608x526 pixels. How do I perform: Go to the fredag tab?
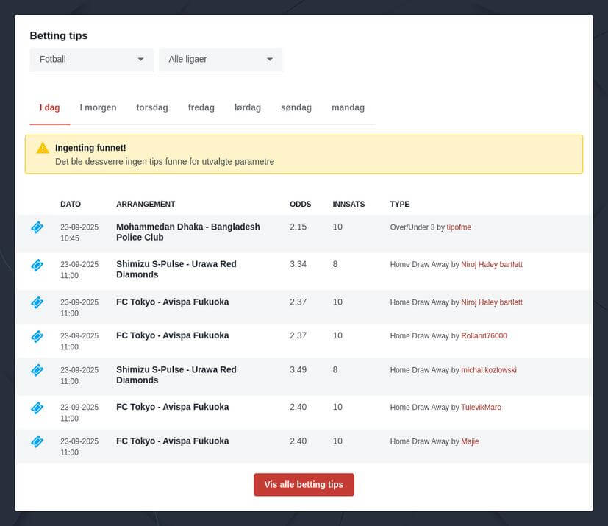click(x=201, y=107)
